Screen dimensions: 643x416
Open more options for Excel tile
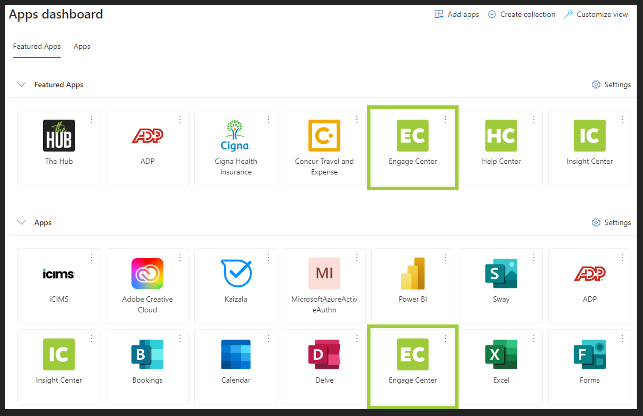click(x=534, y=338)
